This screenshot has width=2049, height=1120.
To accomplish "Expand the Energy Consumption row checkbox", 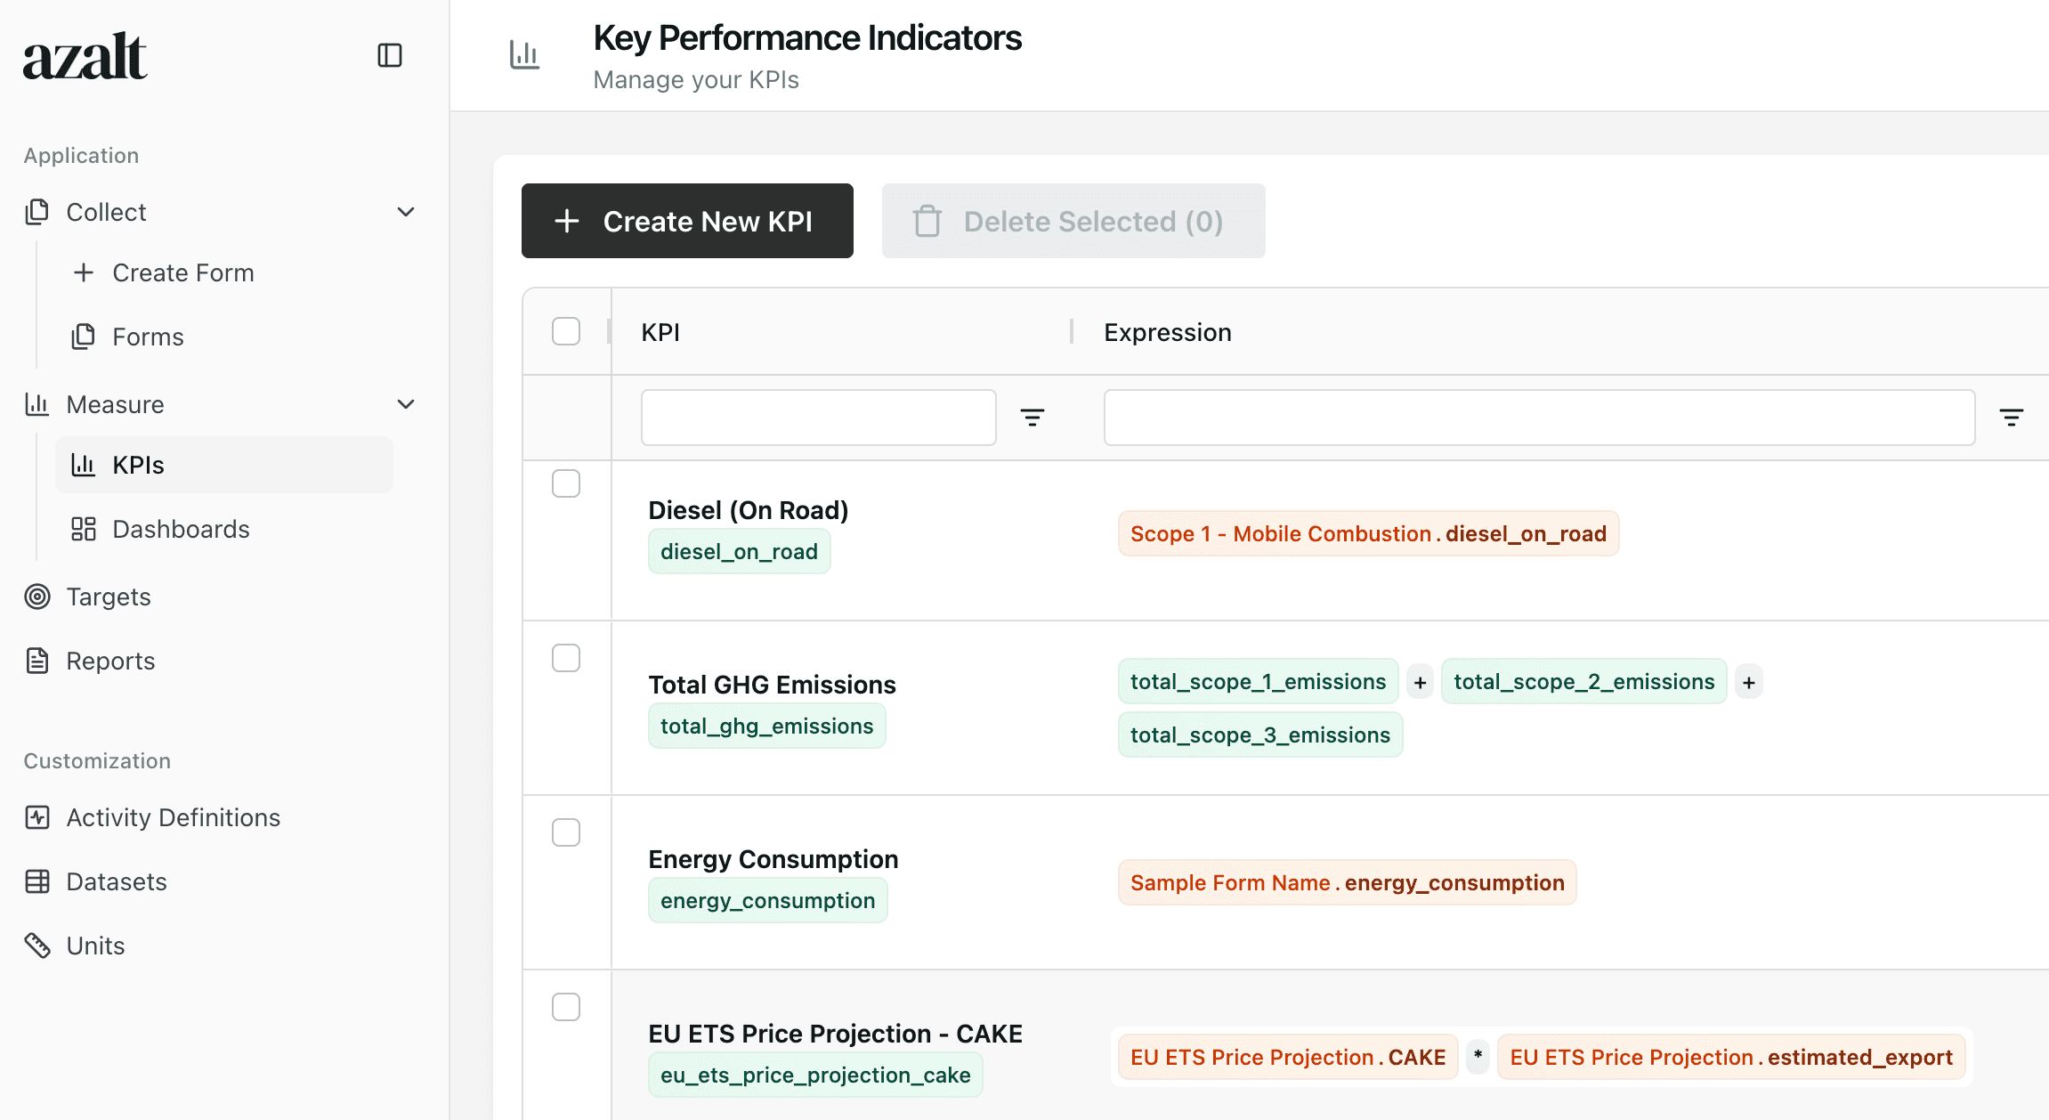I will (566, 832).
